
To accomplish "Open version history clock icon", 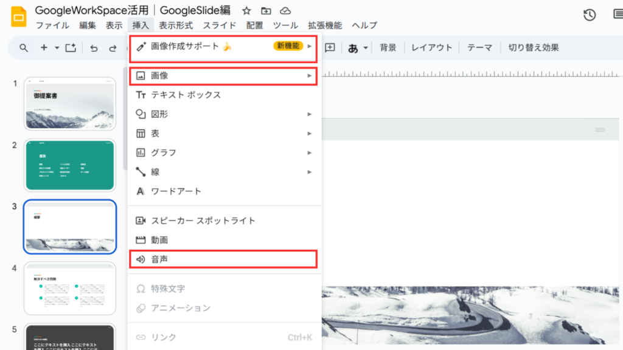I will coord(589,16).
